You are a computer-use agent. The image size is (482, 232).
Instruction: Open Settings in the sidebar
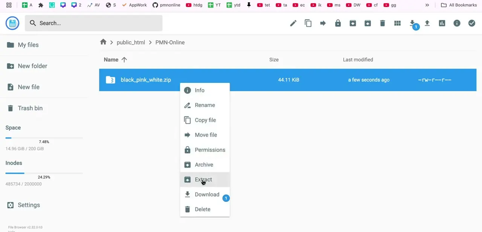pyautogui.click(x=23, y=205)
